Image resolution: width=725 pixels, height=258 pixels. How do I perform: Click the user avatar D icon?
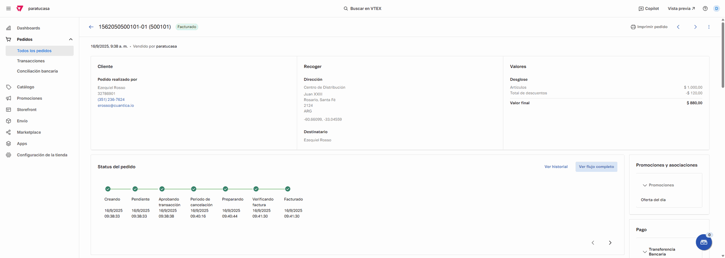click(x=716, y=8)
